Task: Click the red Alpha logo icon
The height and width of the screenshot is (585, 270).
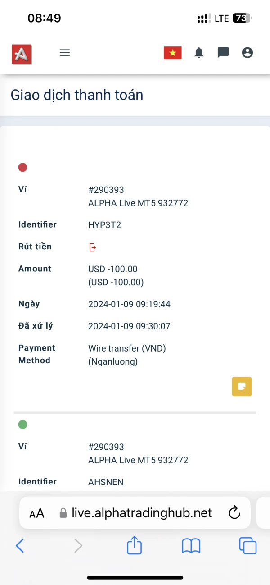Action: [x=22, y=54]
